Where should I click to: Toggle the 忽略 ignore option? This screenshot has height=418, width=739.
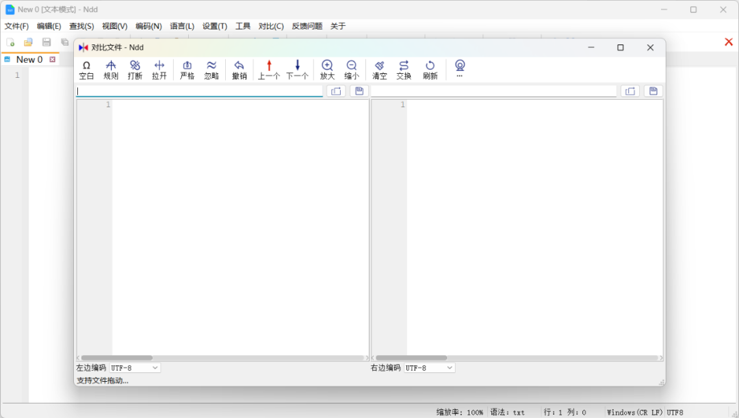pos(211,70)
